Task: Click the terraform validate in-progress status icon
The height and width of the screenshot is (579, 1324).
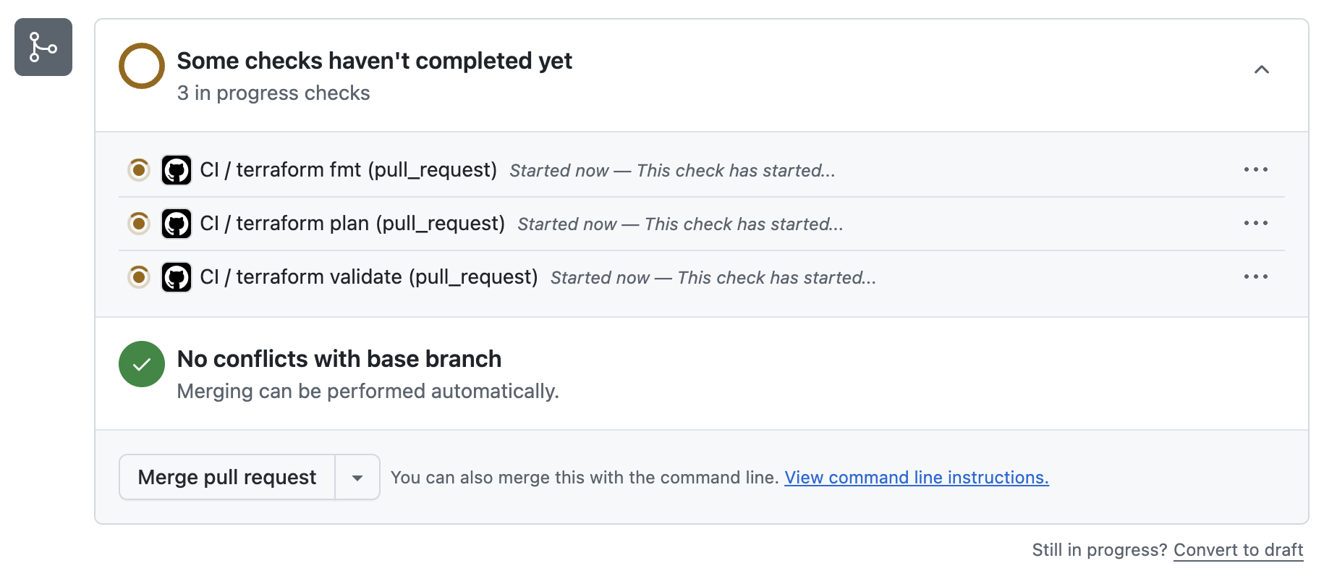Action: 139,277
